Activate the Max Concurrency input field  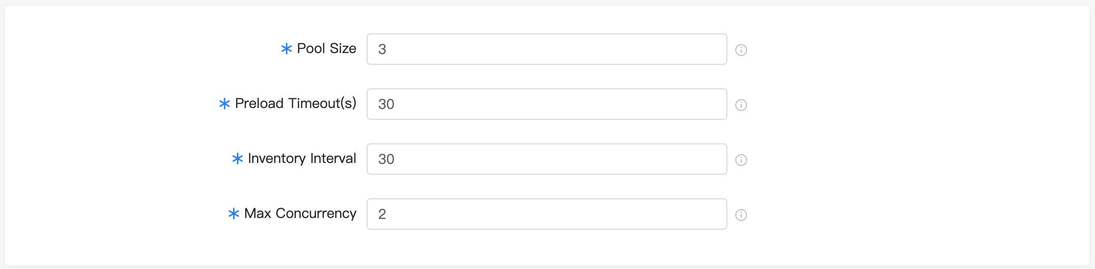[x=547, y=214]
